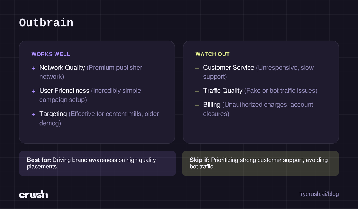
Task: Click the WATCH OUT heading
Action: click(x=212, y=54)
